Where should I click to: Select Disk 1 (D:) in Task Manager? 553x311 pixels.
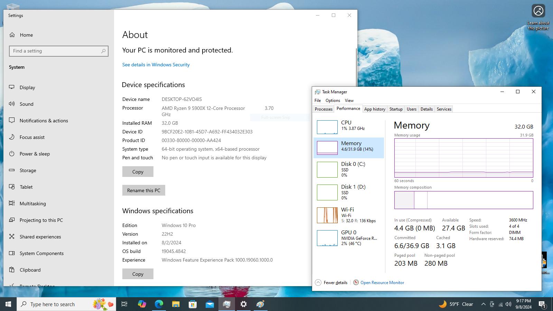[x=349, y=192]
